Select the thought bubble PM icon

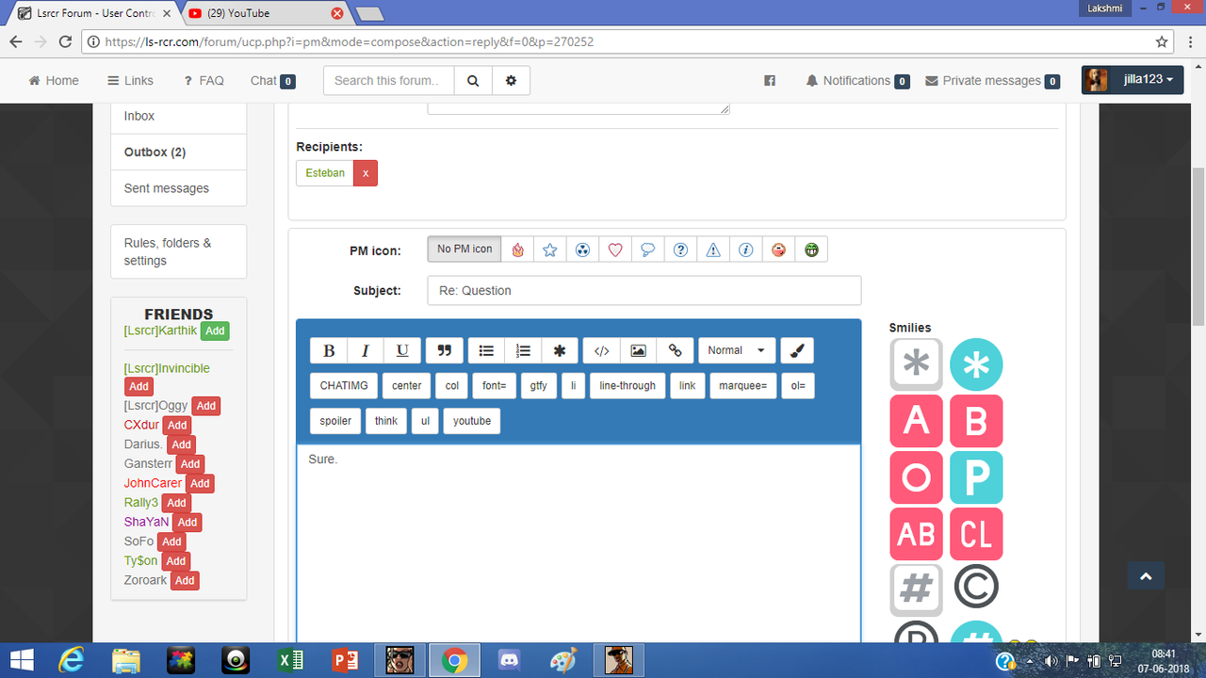648,250
